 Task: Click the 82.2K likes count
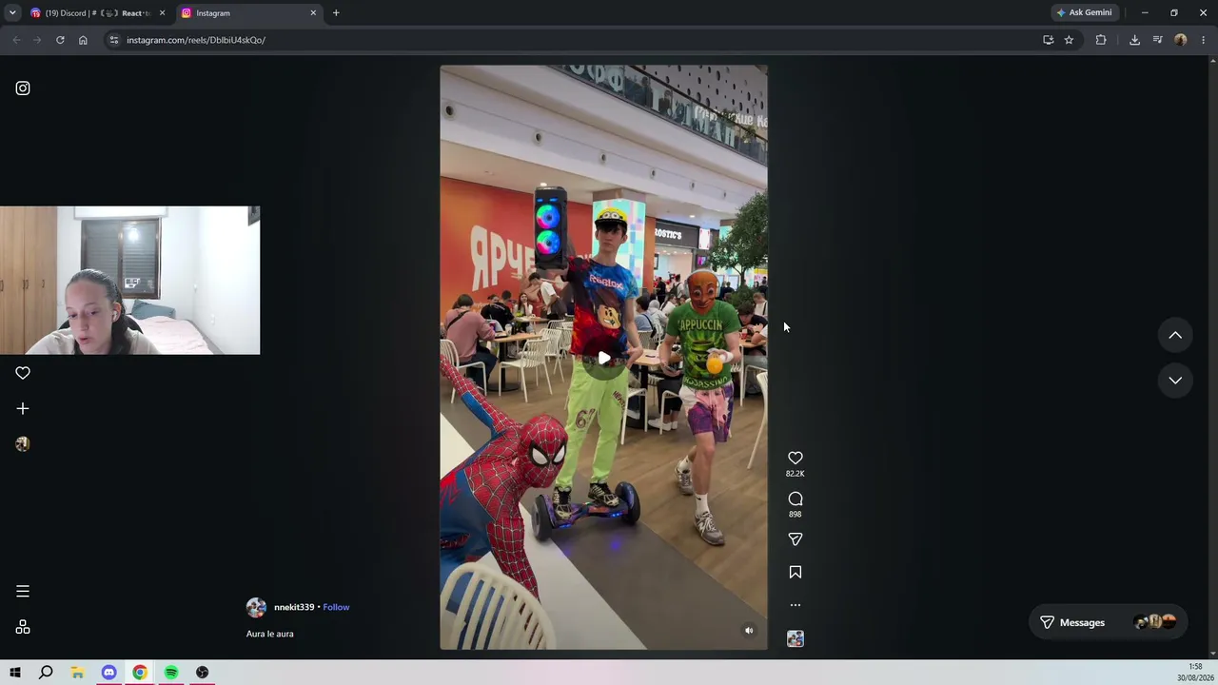point(796,474)
